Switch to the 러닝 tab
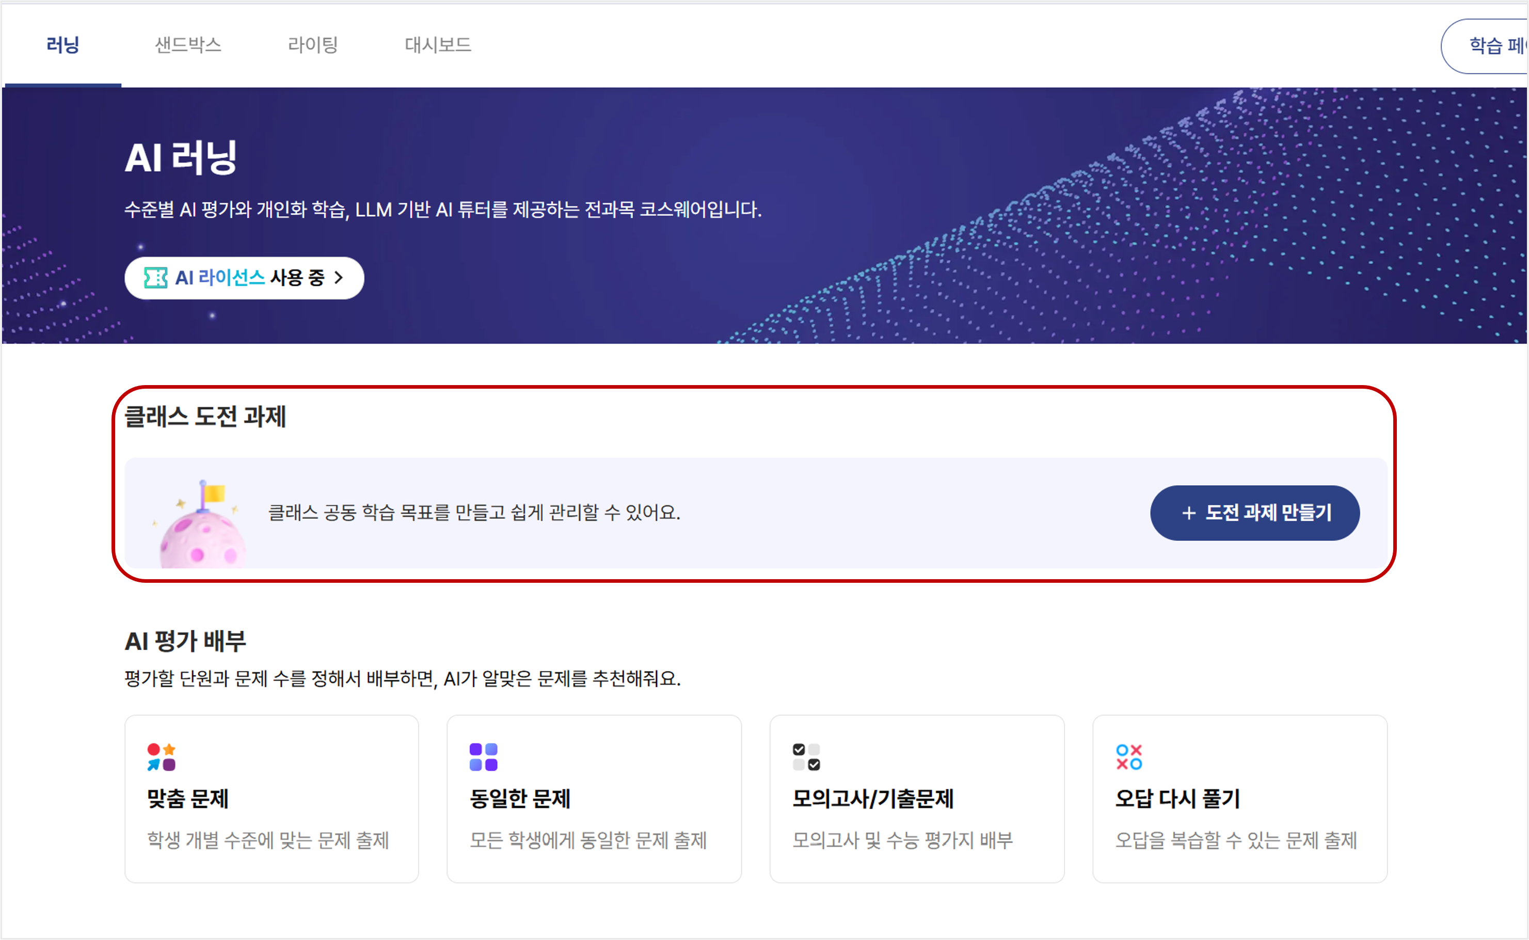This screenshot has width=1529, height=940. (63, 45)
